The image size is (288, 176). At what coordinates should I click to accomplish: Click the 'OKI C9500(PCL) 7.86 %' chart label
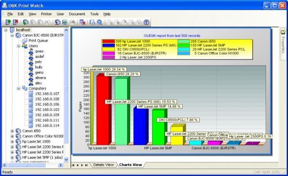(x=178, y=120)
